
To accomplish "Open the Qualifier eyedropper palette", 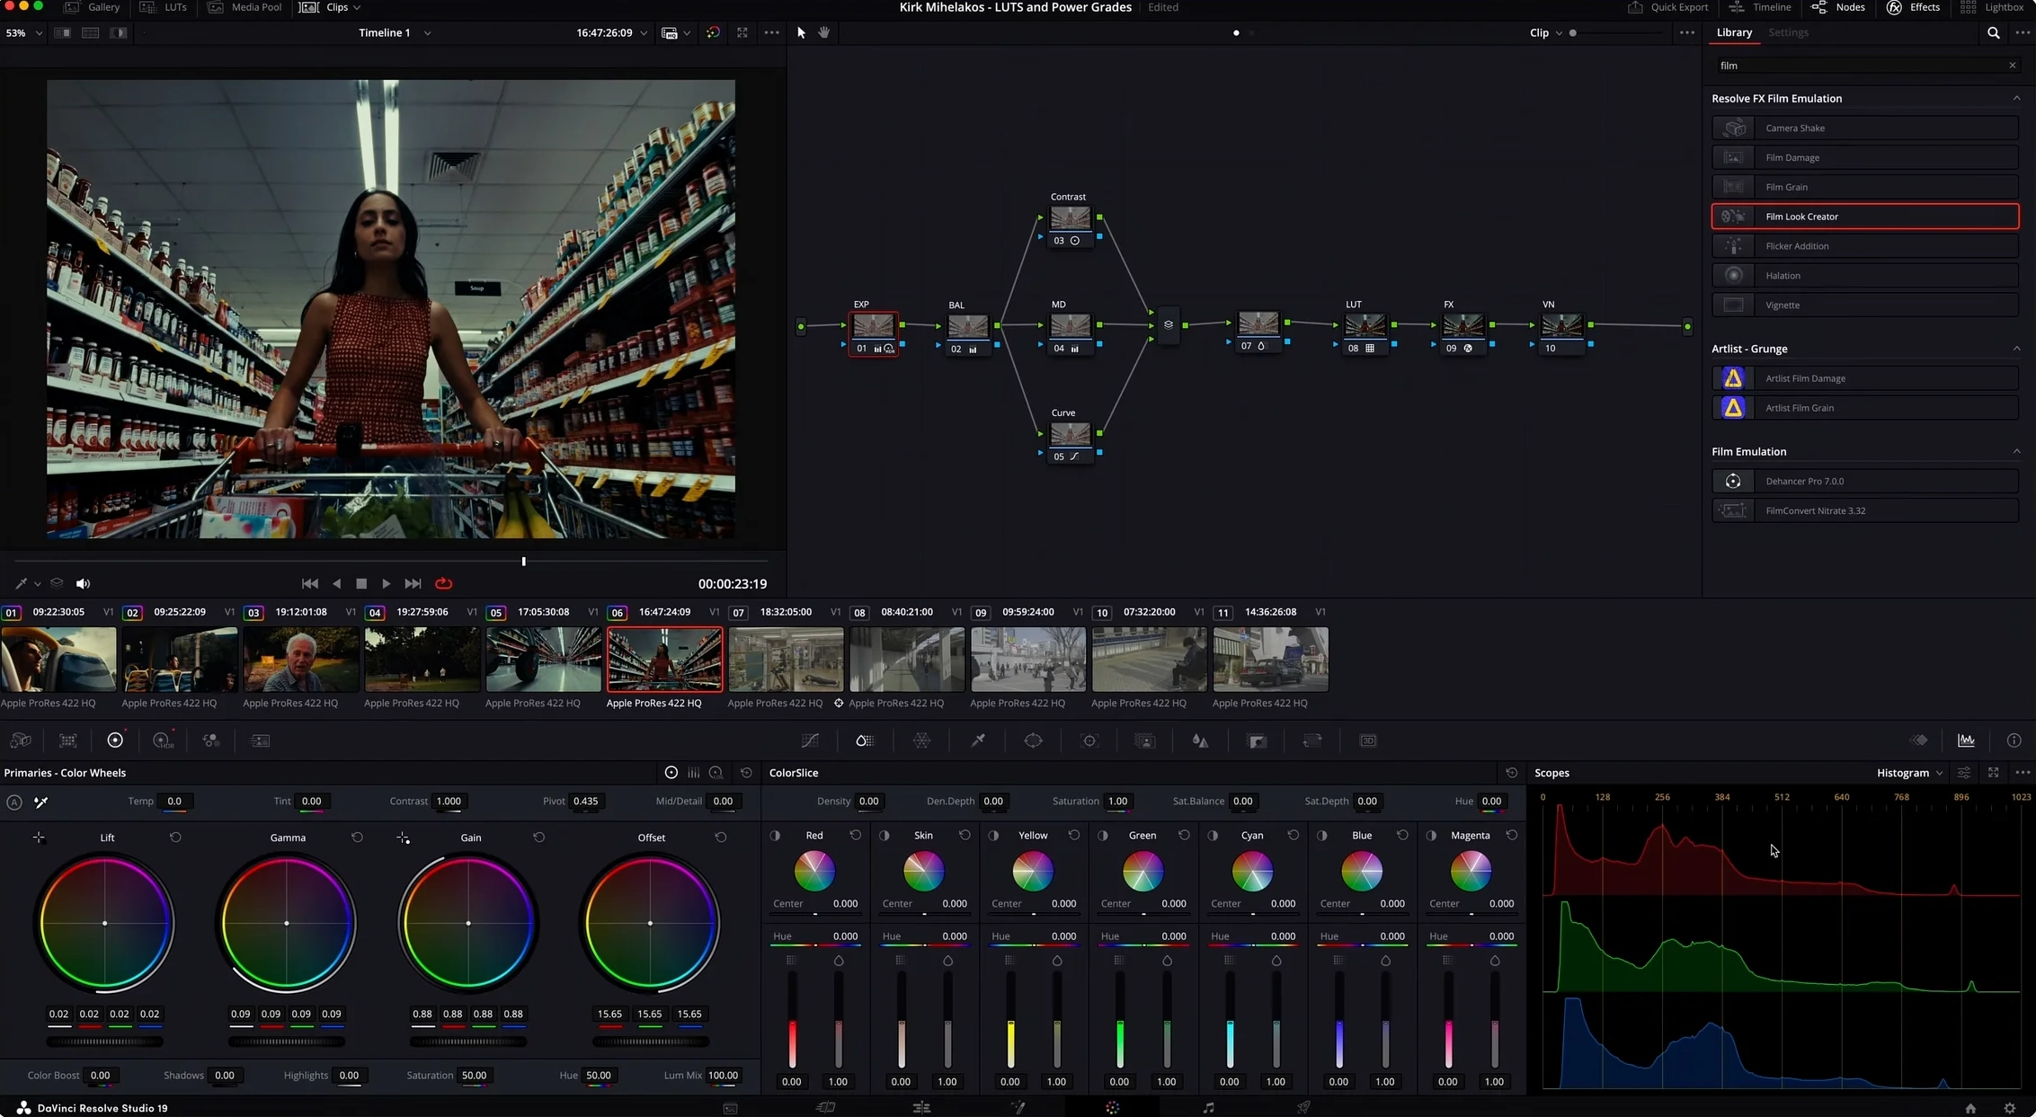I will pyautogui.click(x=978, y=740).
